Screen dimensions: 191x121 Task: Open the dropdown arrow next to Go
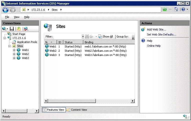point(96,36)
